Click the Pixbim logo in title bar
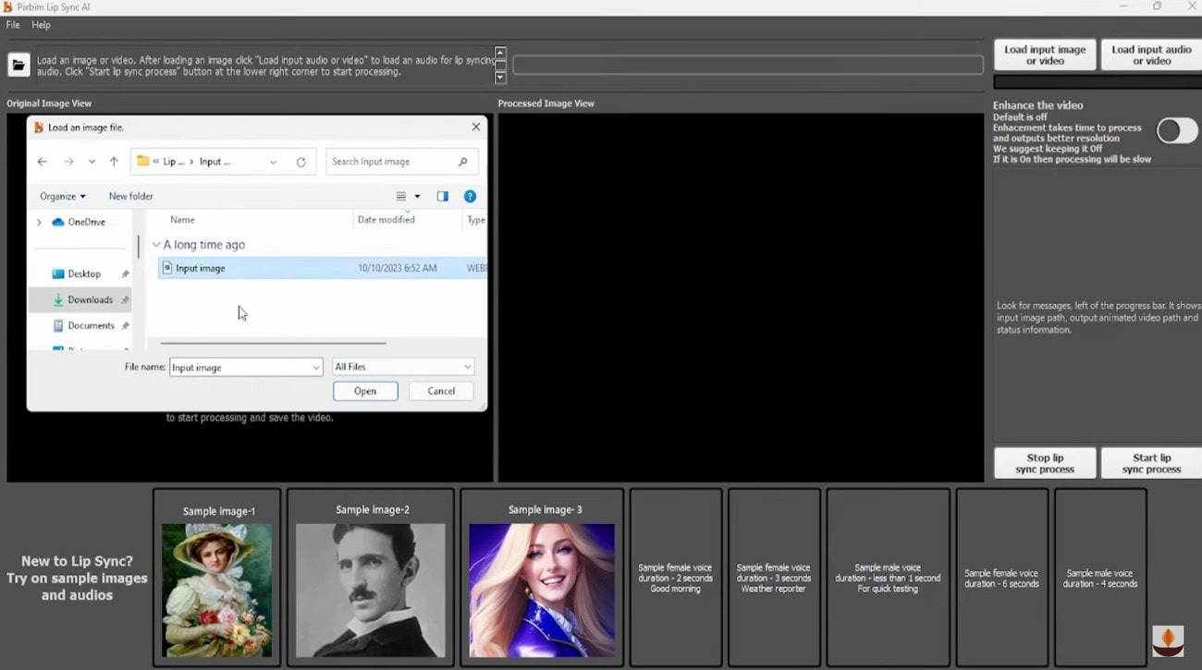The width and height of the screenshot is (1202, 670). tap(8, 6)
